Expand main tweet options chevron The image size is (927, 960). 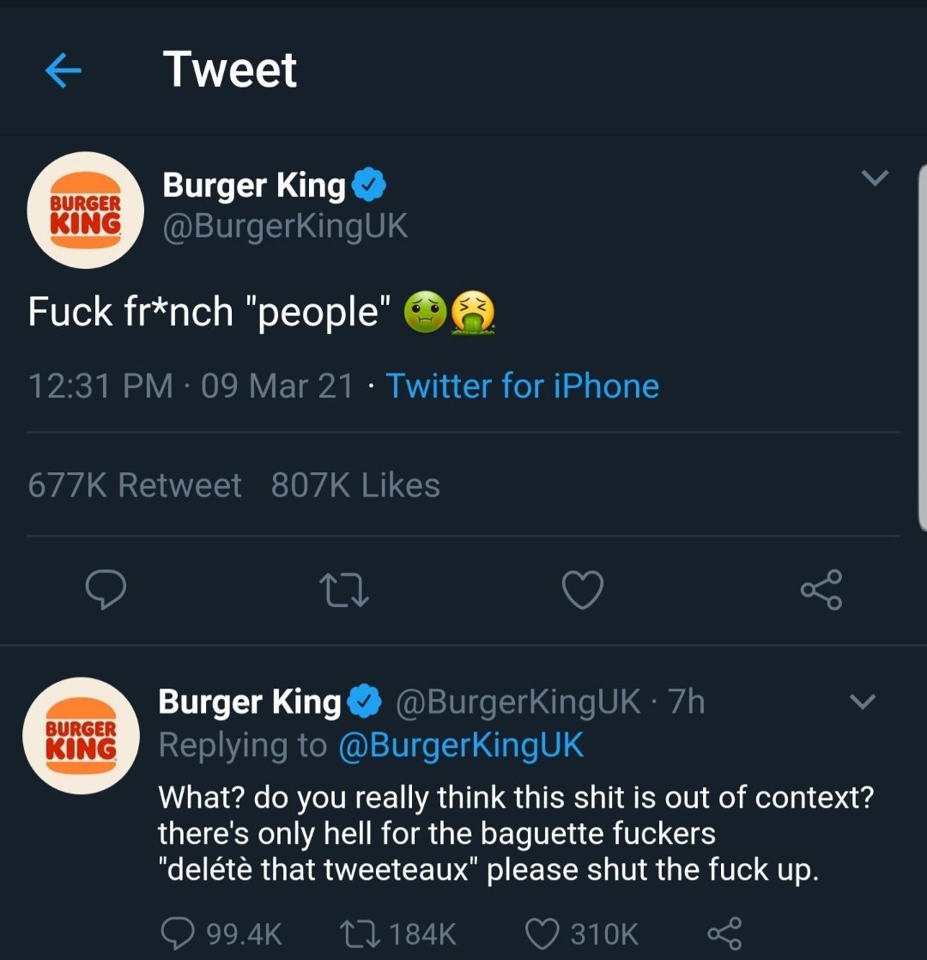[874, 179]
